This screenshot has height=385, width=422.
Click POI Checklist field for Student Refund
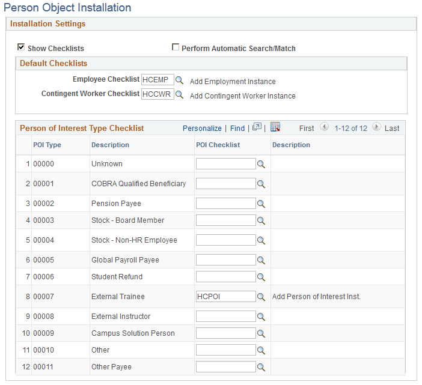point(226,277)
